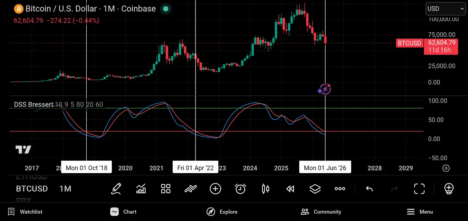Tap the 62,604.79 last price label
468x221 pixels.
442,42
